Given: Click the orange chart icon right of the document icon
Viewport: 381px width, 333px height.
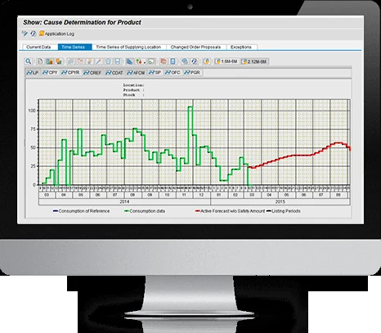Looking at the screenshot, I should tap(49, 61).
